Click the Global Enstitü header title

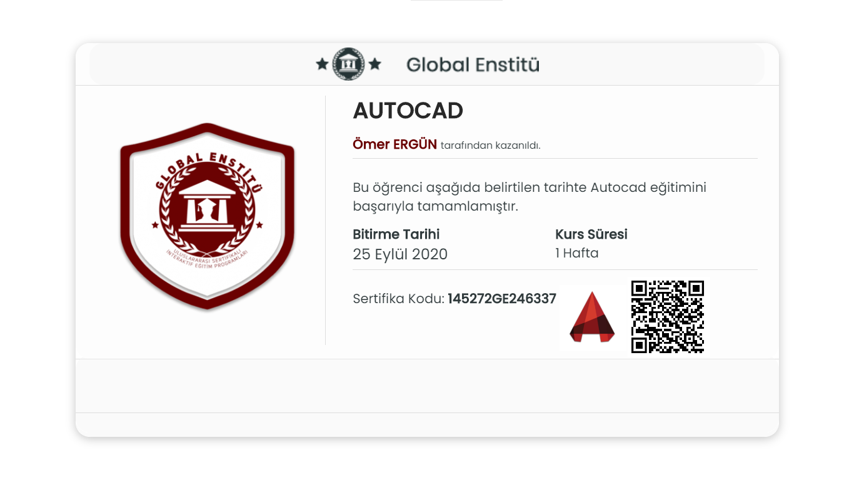(473, 64)
